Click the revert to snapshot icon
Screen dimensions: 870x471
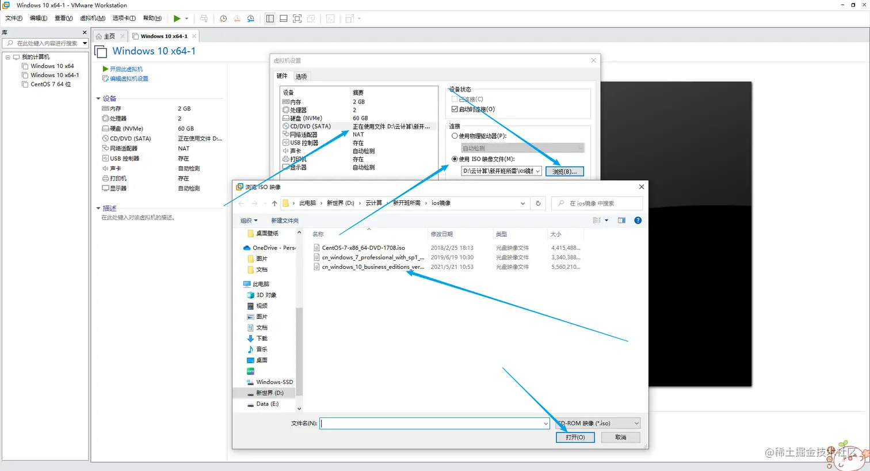(x=237, y=18)
